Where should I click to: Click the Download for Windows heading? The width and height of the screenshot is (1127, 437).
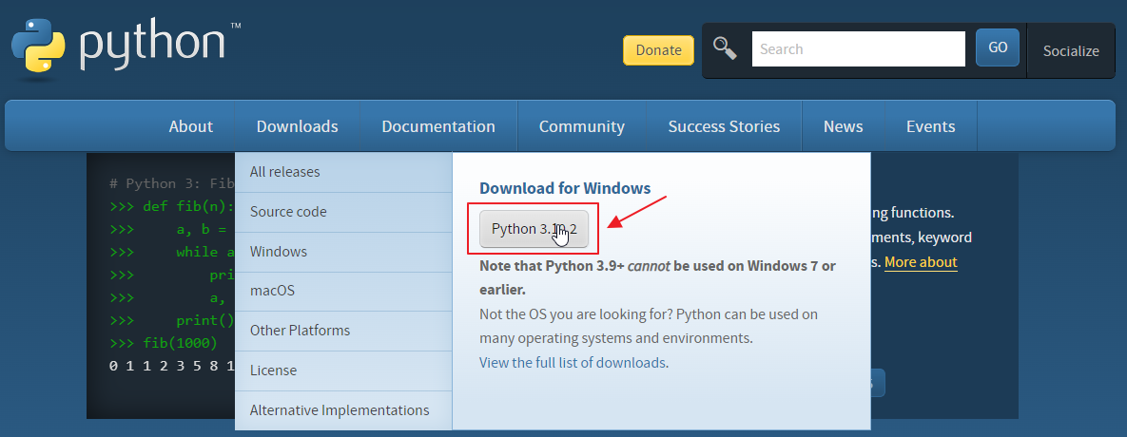(565, 189)
